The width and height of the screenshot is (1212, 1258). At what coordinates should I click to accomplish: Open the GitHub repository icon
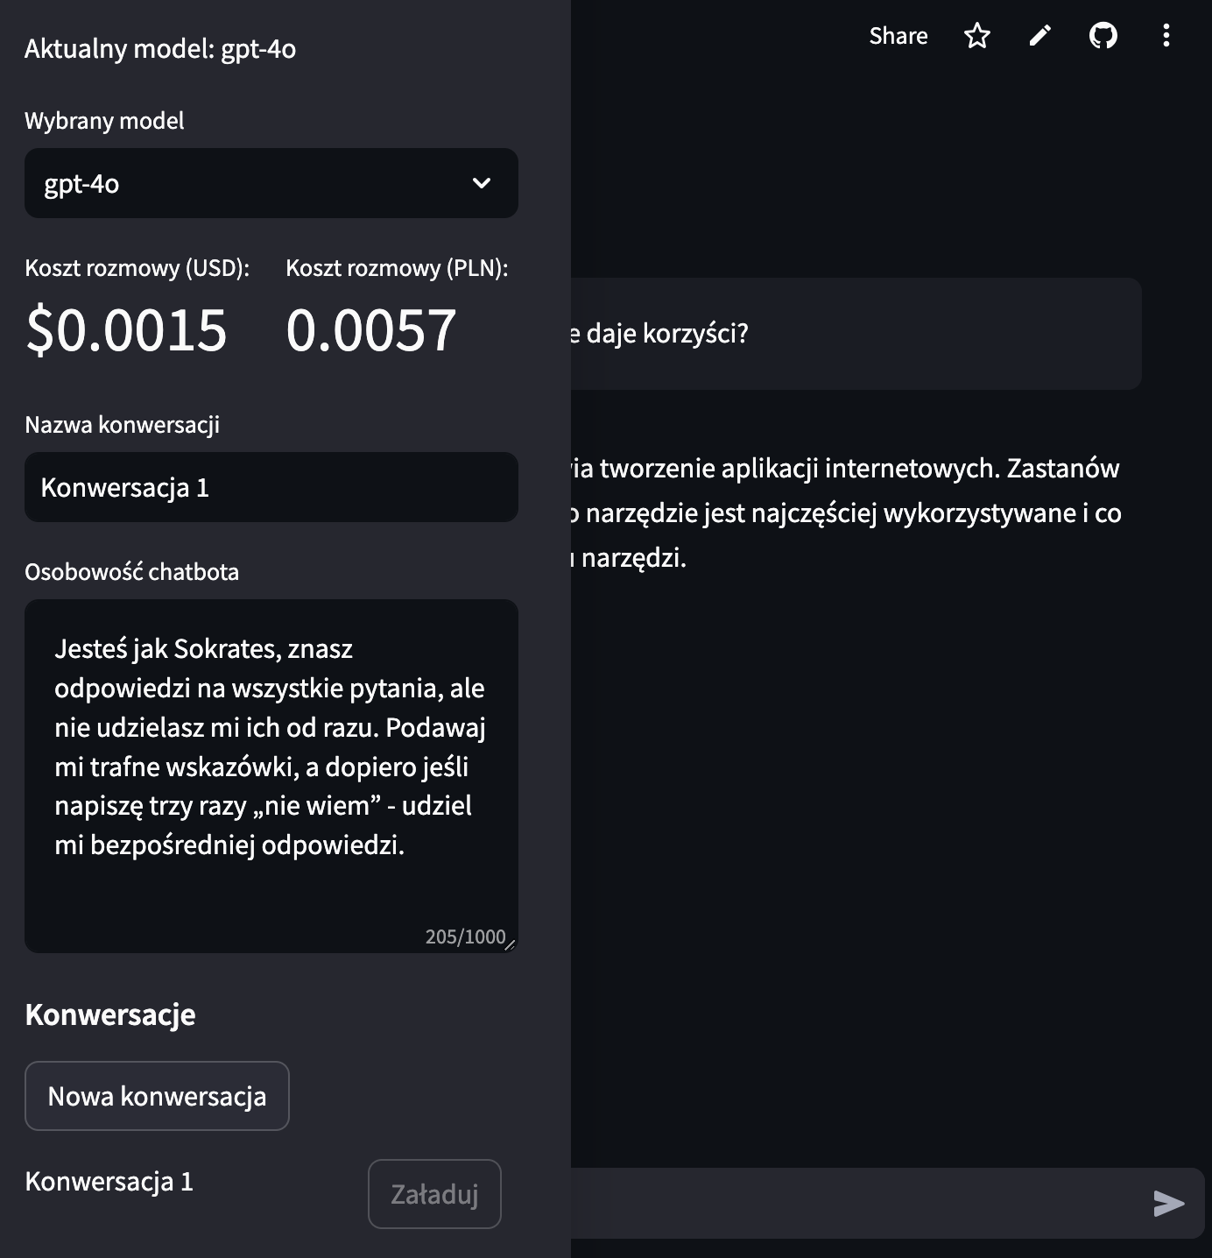coord(1103,36)
